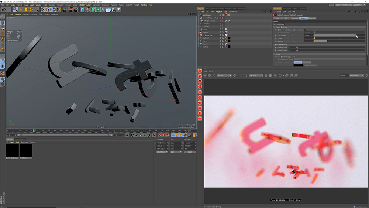Toggle the X axis lock icon

click(x=43, y=10)
